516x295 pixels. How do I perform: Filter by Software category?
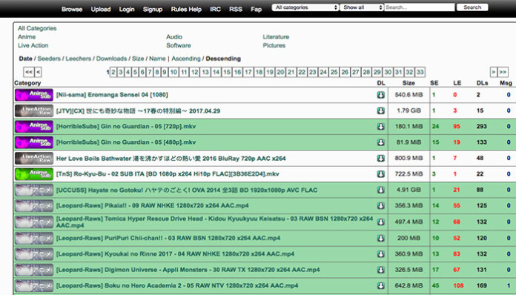pos(179,45)
